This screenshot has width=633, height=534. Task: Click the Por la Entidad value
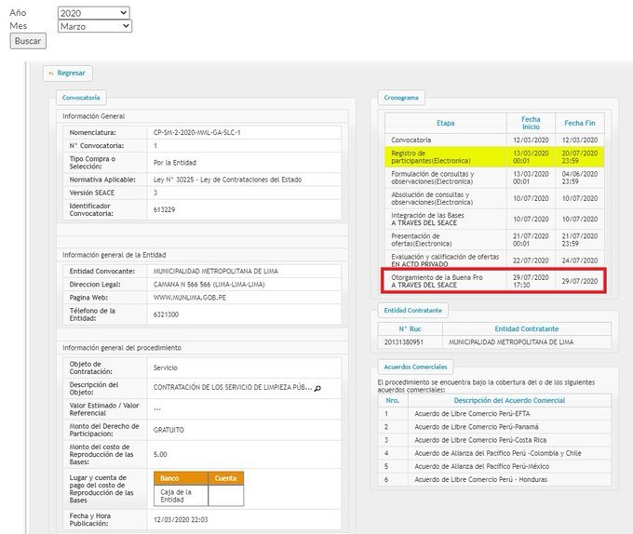coord(175,163)
